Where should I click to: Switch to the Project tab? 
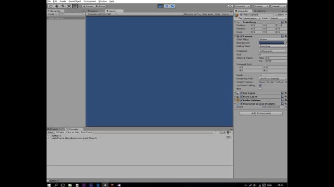tap(54, 129)
